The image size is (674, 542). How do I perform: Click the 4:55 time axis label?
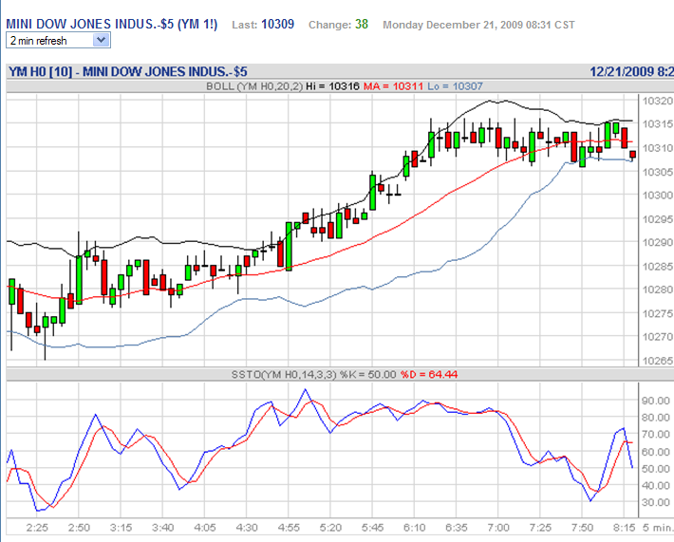coord(289,528)
